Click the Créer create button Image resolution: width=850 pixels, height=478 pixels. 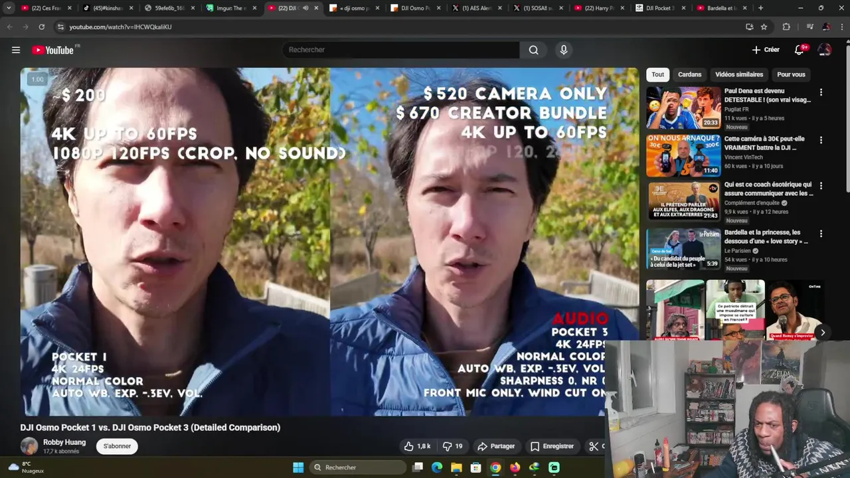coord(766,50)
